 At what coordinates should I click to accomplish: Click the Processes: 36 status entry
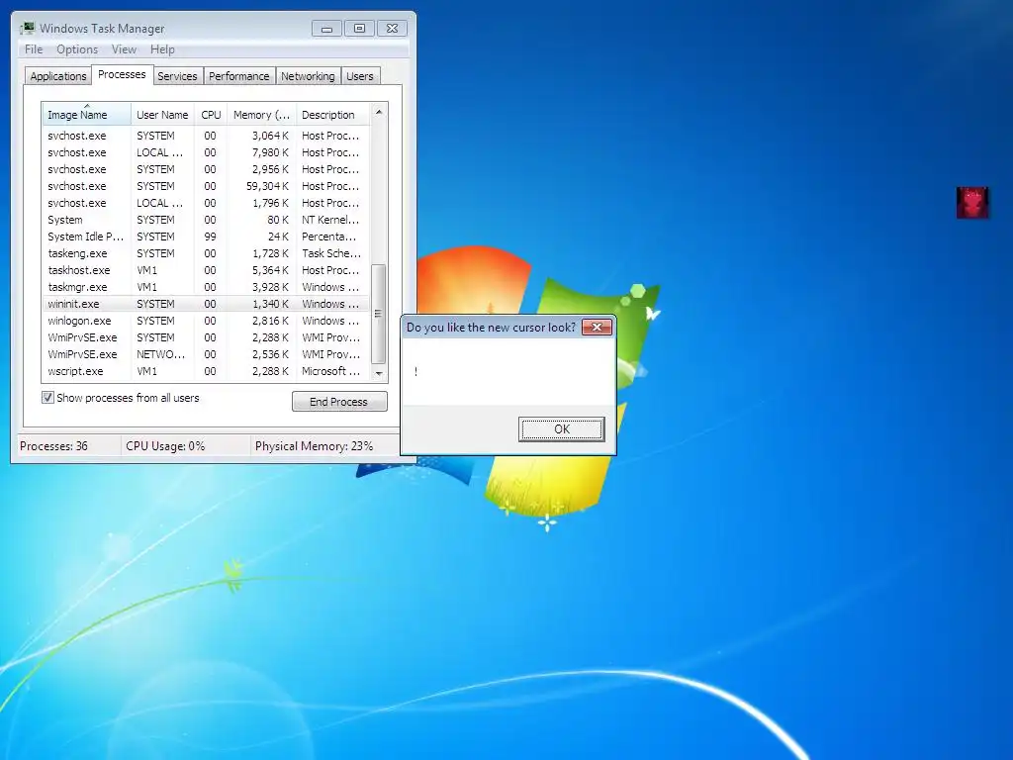pos(53,446)
